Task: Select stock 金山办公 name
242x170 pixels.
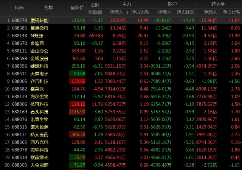Action: point(39,51)
